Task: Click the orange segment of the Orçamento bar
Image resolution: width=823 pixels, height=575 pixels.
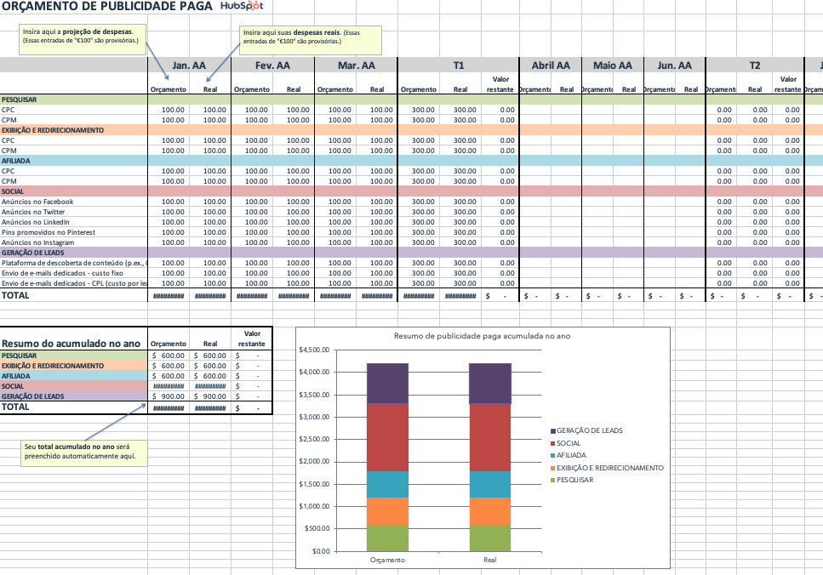Action: 387,511
